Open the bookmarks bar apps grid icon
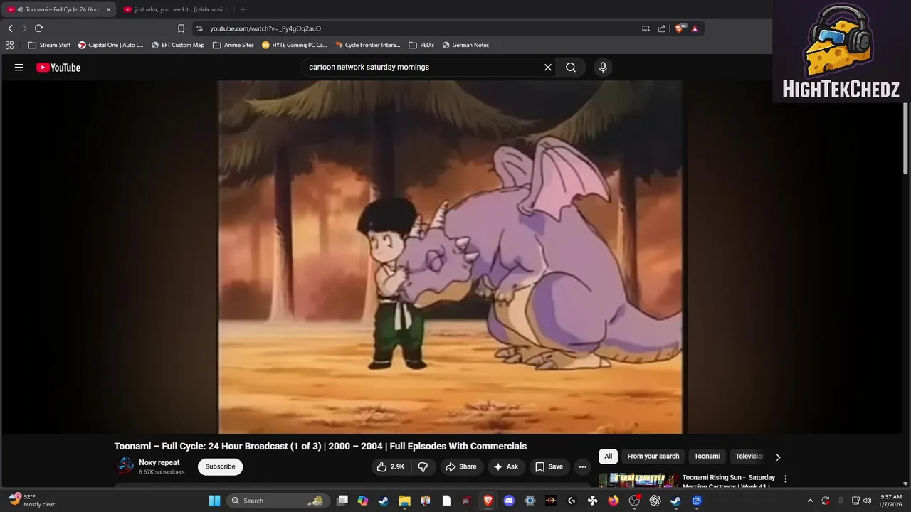 9,45
